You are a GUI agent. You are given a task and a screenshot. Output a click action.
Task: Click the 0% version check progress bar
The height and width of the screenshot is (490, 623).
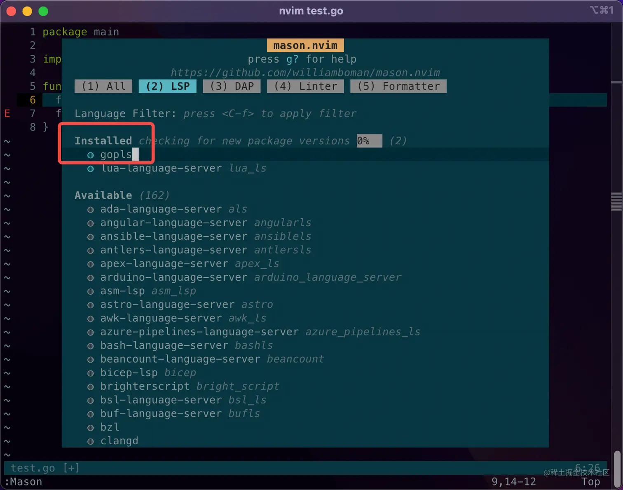coord(369,141)
